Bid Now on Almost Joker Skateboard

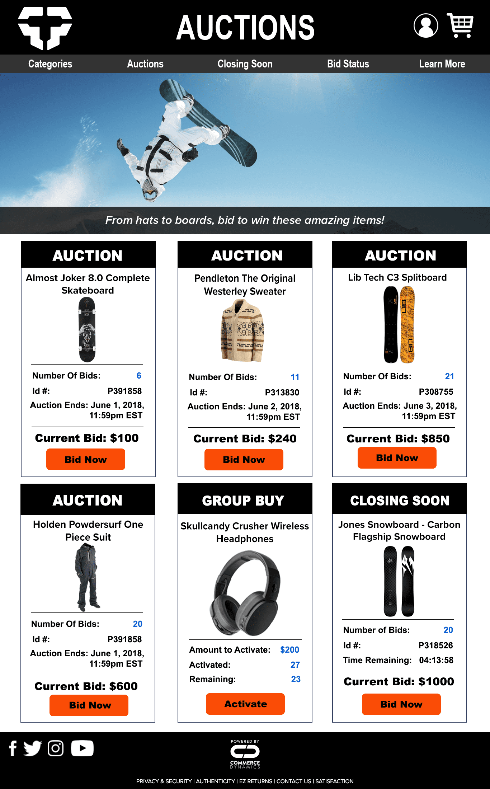click(86, 460)
